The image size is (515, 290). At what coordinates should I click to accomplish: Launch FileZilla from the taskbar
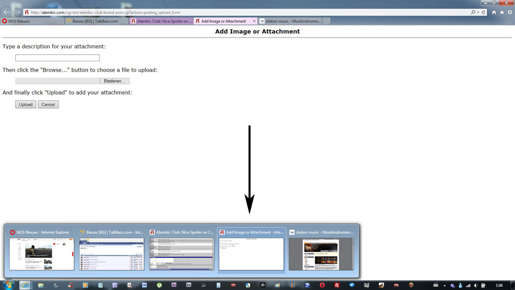pos(337,285)
